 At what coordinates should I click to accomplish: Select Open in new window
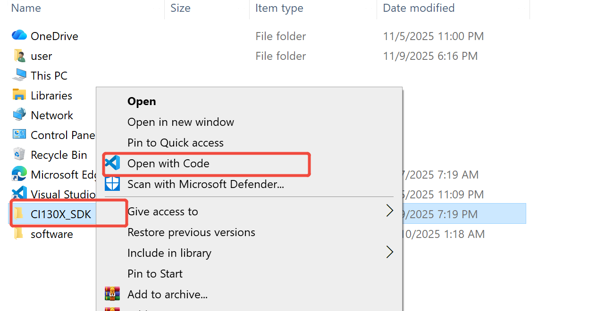tap(181, 122)
